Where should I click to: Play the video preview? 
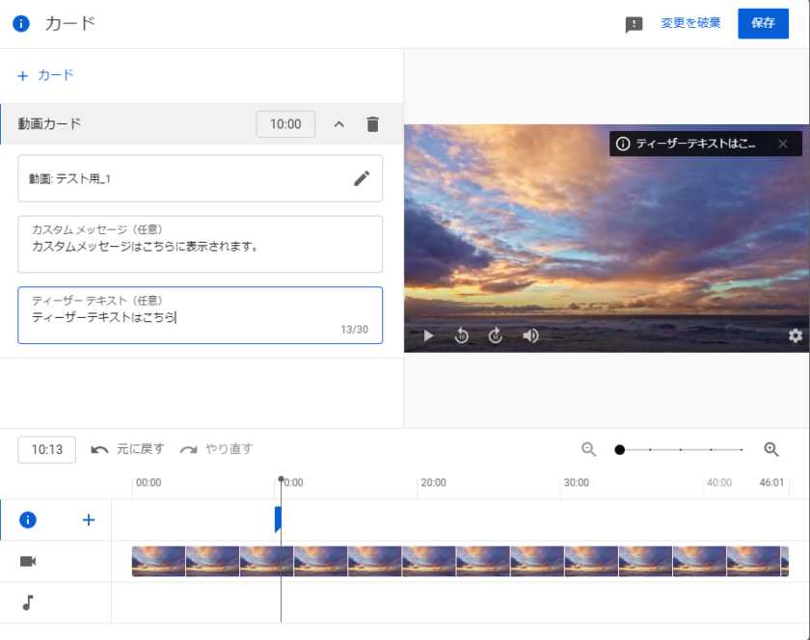pyautogui.click(x=429, y=335)
